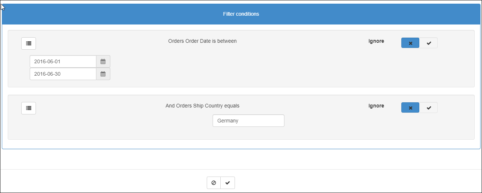Set Ship Country Ignore to X
Image resolution: width=482 pixels, height=193 pixels.
(x=410, y=108)
